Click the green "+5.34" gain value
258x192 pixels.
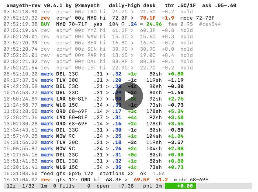click(x=176, y=111)
